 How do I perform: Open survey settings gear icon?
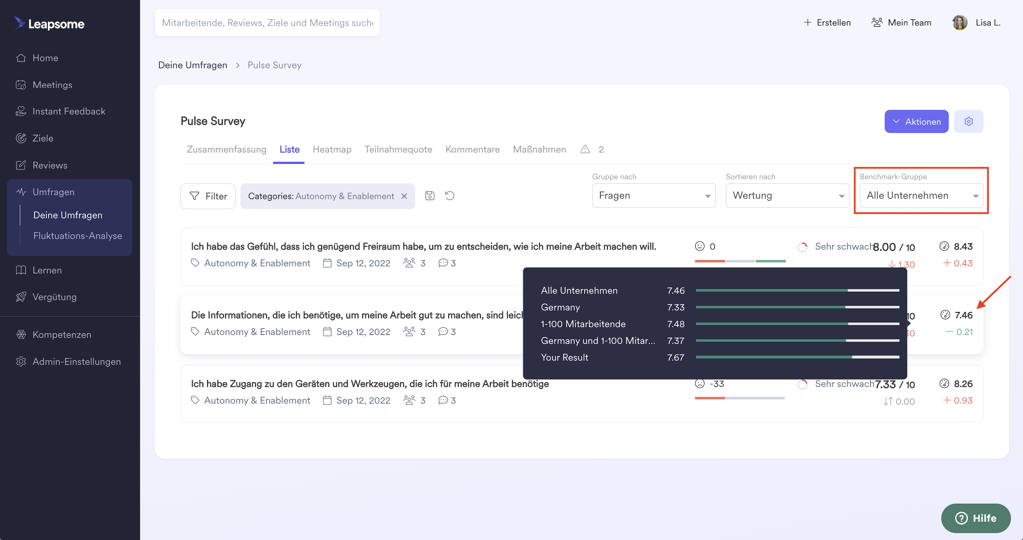pyautogui.click(x=969, y=122)
